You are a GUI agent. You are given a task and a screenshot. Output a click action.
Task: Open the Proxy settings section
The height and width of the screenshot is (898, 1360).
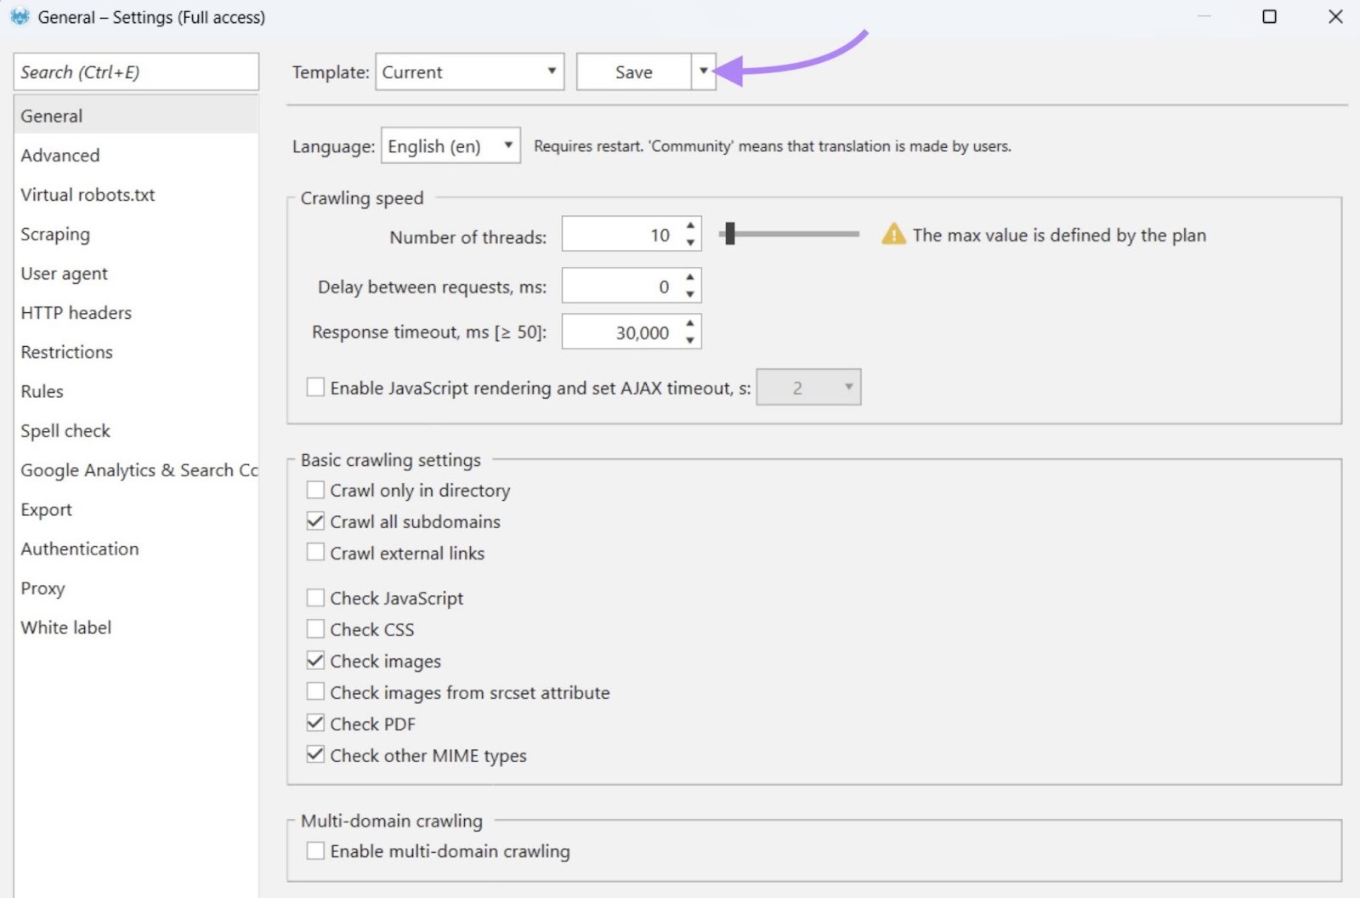point(42,588)
